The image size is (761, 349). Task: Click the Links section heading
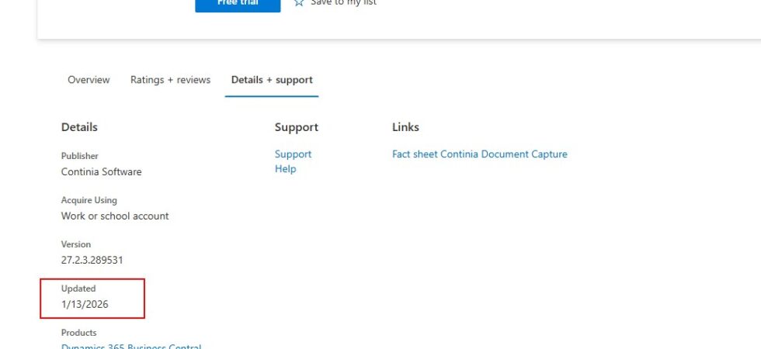click(405, 127)
